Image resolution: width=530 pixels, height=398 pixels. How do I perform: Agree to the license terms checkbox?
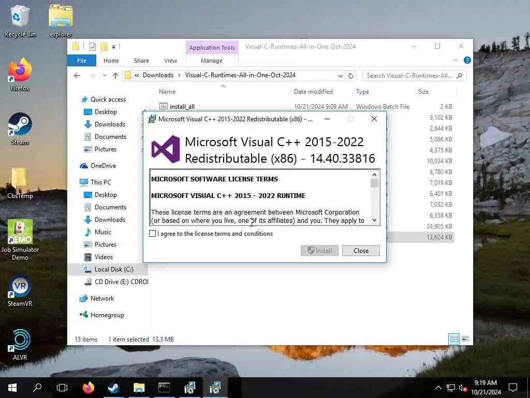153,234
